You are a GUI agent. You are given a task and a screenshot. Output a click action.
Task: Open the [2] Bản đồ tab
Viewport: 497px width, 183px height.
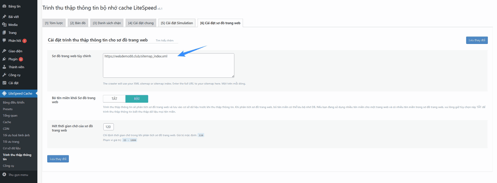coord(78,23)
